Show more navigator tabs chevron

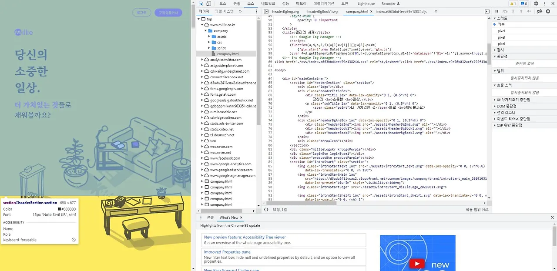[240, 11]
